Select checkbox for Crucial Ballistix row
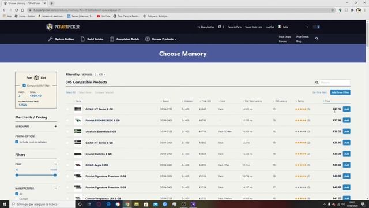This screenshot has width=369, height=208. pos(67,154)
